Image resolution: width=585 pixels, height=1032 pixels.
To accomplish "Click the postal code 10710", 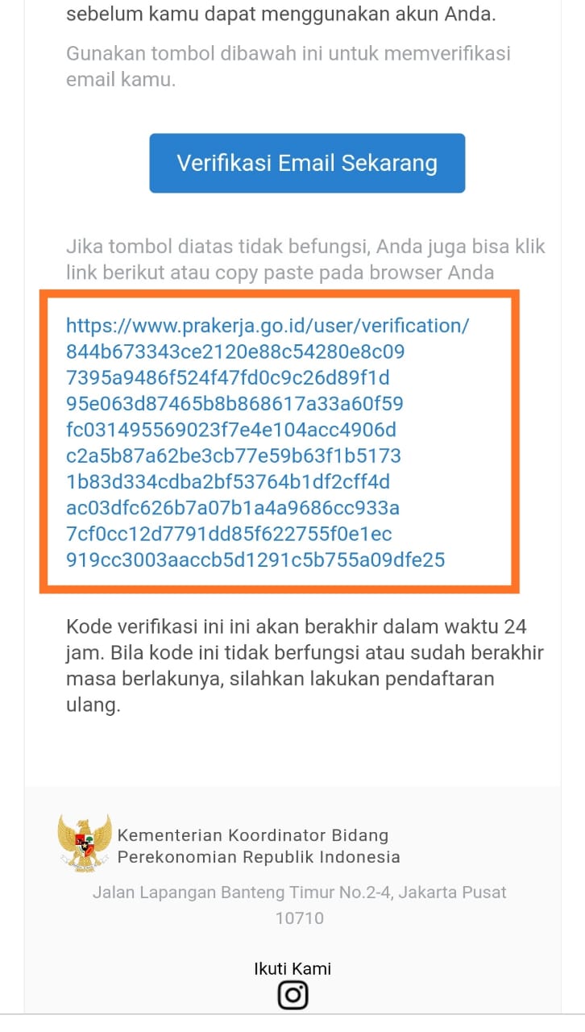I will click(x=300, y=918).
